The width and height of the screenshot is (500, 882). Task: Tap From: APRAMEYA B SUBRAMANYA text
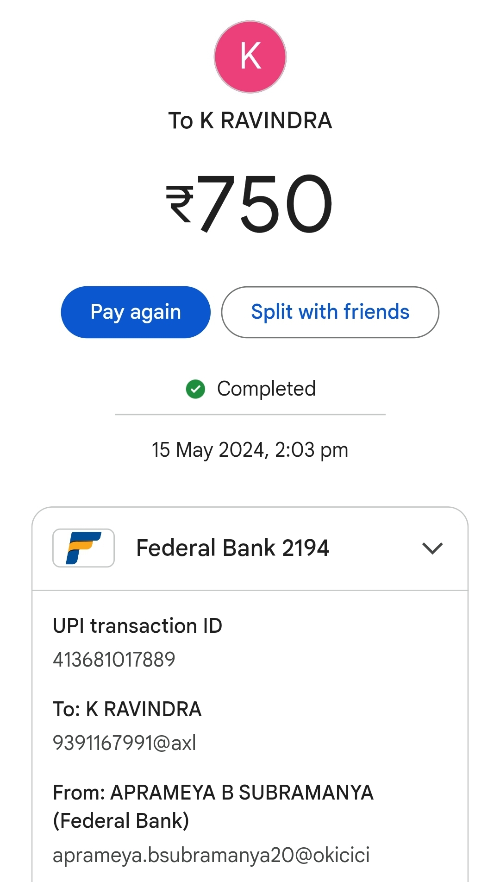(213, 793)
